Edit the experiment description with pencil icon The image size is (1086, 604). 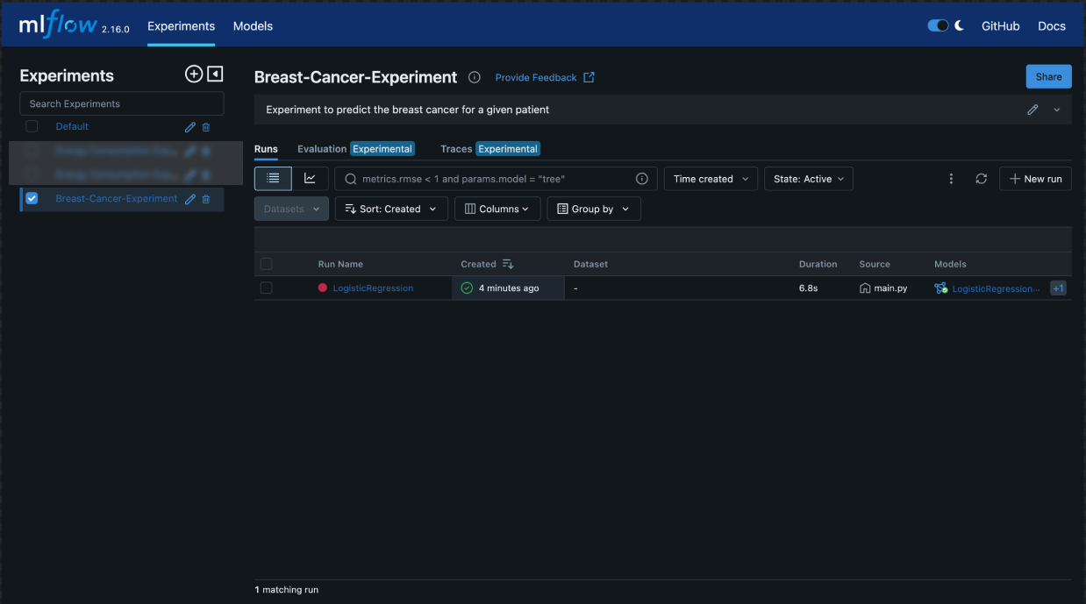[x=1032, y=110]
